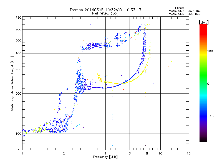Image resolution: width=222 pixels, height=167 pixels.
Task: Click the y-axis tick label '500'
Action: (x=18, y=40)
